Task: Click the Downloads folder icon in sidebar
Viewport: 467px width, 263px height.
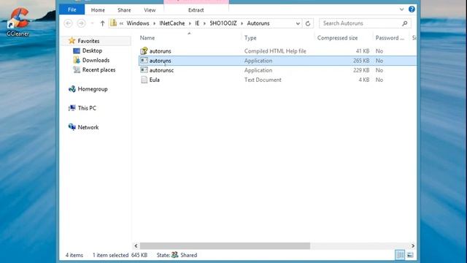Action: [77, 60]
